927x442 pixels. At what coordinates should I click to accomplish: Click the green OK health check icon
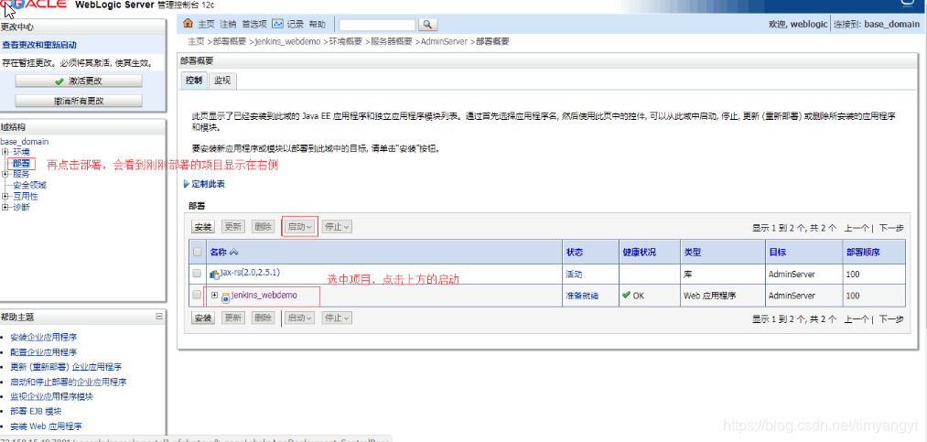[x=626, y=295]
